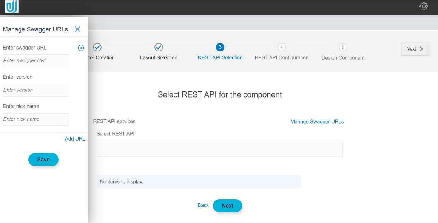Go back using the Back link
The image size is (438, 223).
click(x=203, y=205)
